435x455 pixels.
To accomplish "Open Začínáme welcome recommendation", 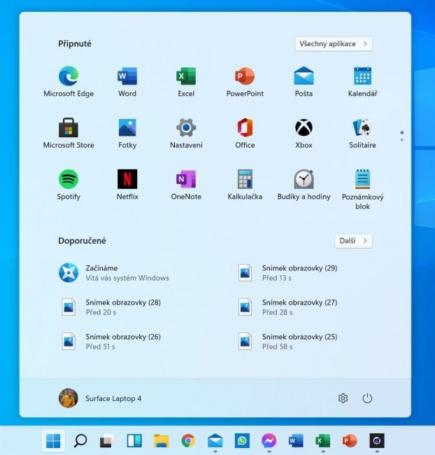I will [112, 273].
